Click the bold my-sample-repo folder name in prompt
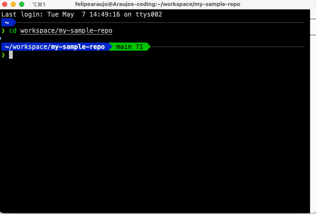This screenshot has height=214, width=316. point(78,47)
